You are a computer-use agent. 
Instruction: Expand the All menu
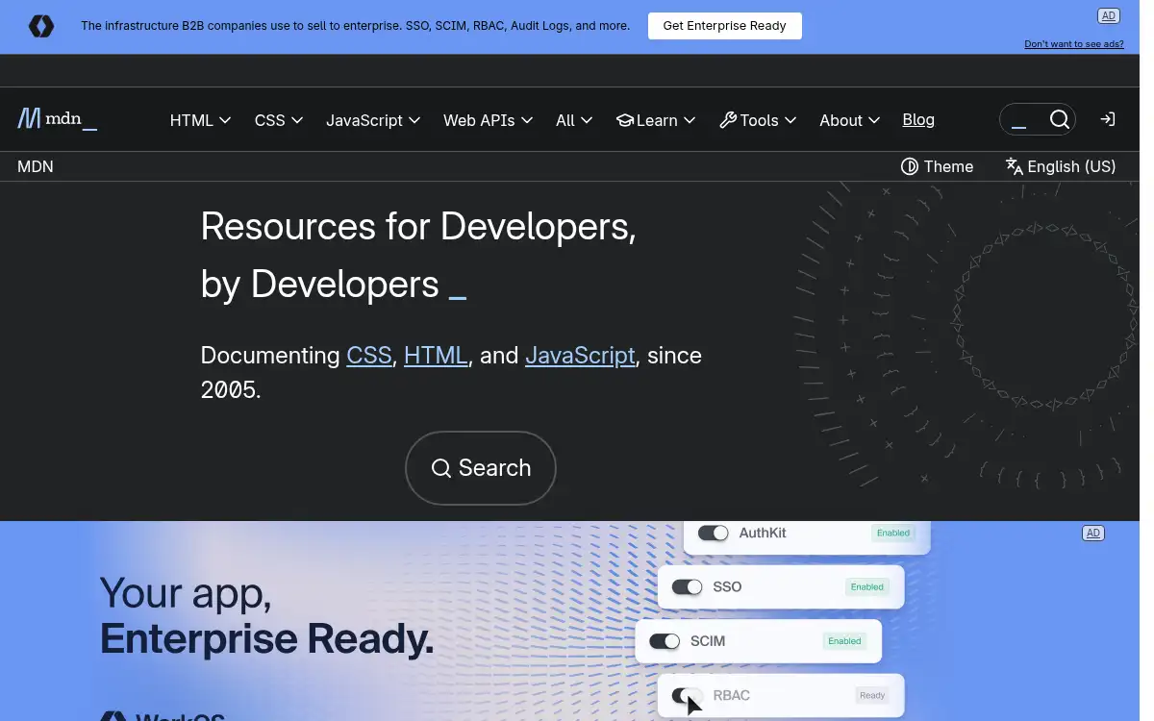pos(574,120)
